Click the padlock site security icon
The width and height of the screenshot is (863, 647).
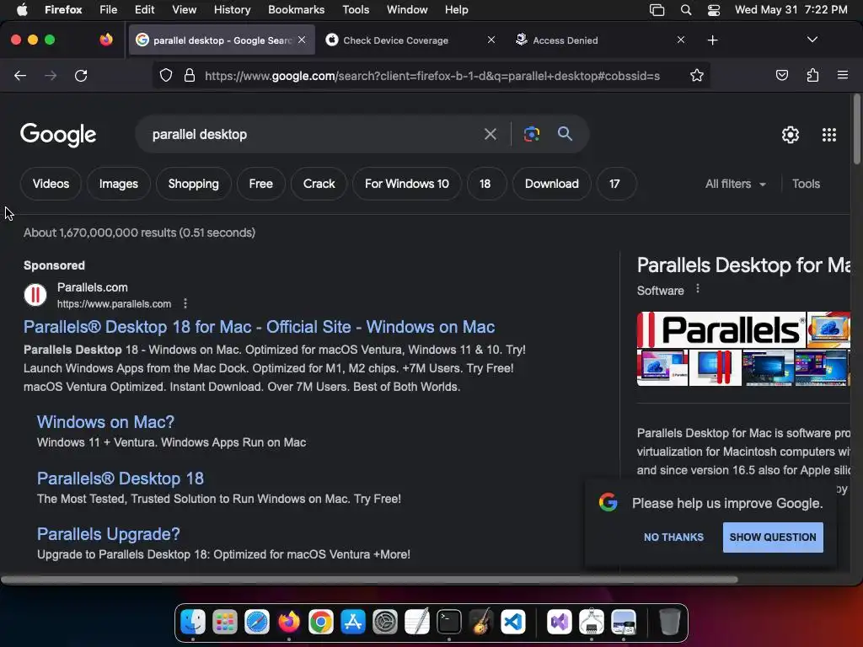click(190, 75)
